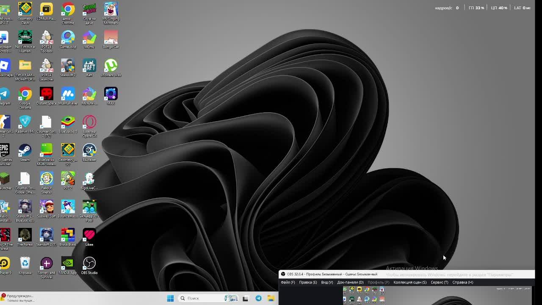Viewport: 542px width, 305px height.
Task: Open the "Бильярд 3D Pool" icon
Action: pos(89,211)
